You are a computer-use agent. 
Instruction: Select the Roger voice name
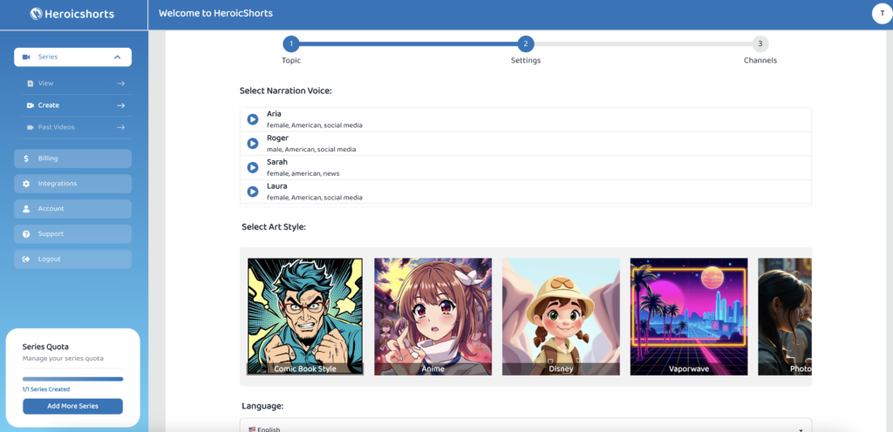(x=277, y=138)
